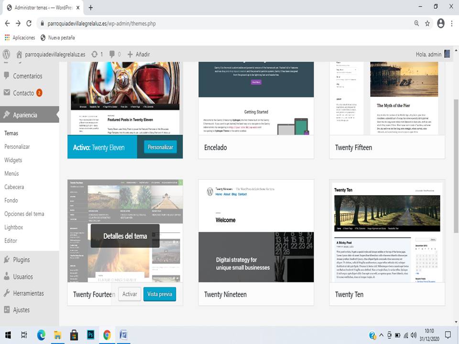Switch to Word on the taskbar
The image size is (459, 344).
123,335
